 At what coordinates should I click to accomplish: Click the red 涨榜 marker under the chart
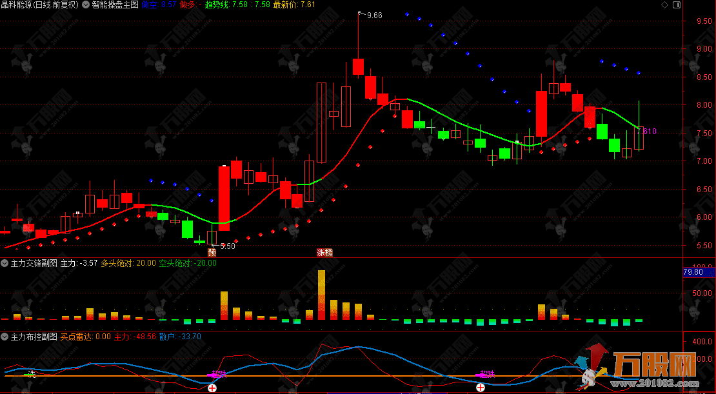pos(324,252)
